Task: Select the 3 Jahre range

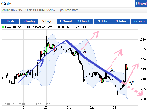Action: click(x=121, y=21)
